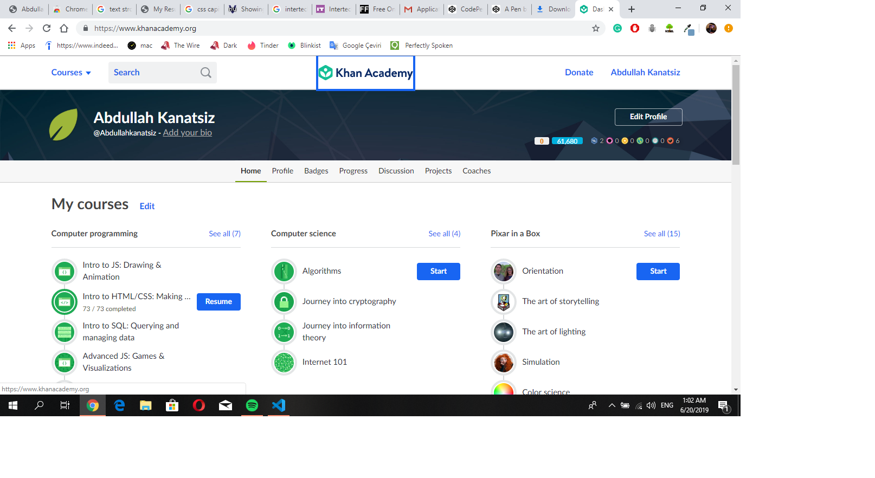Viewport: 875px width, 478px height.
Task: See all 7 Computer programming courses
Action: (224, 234)
